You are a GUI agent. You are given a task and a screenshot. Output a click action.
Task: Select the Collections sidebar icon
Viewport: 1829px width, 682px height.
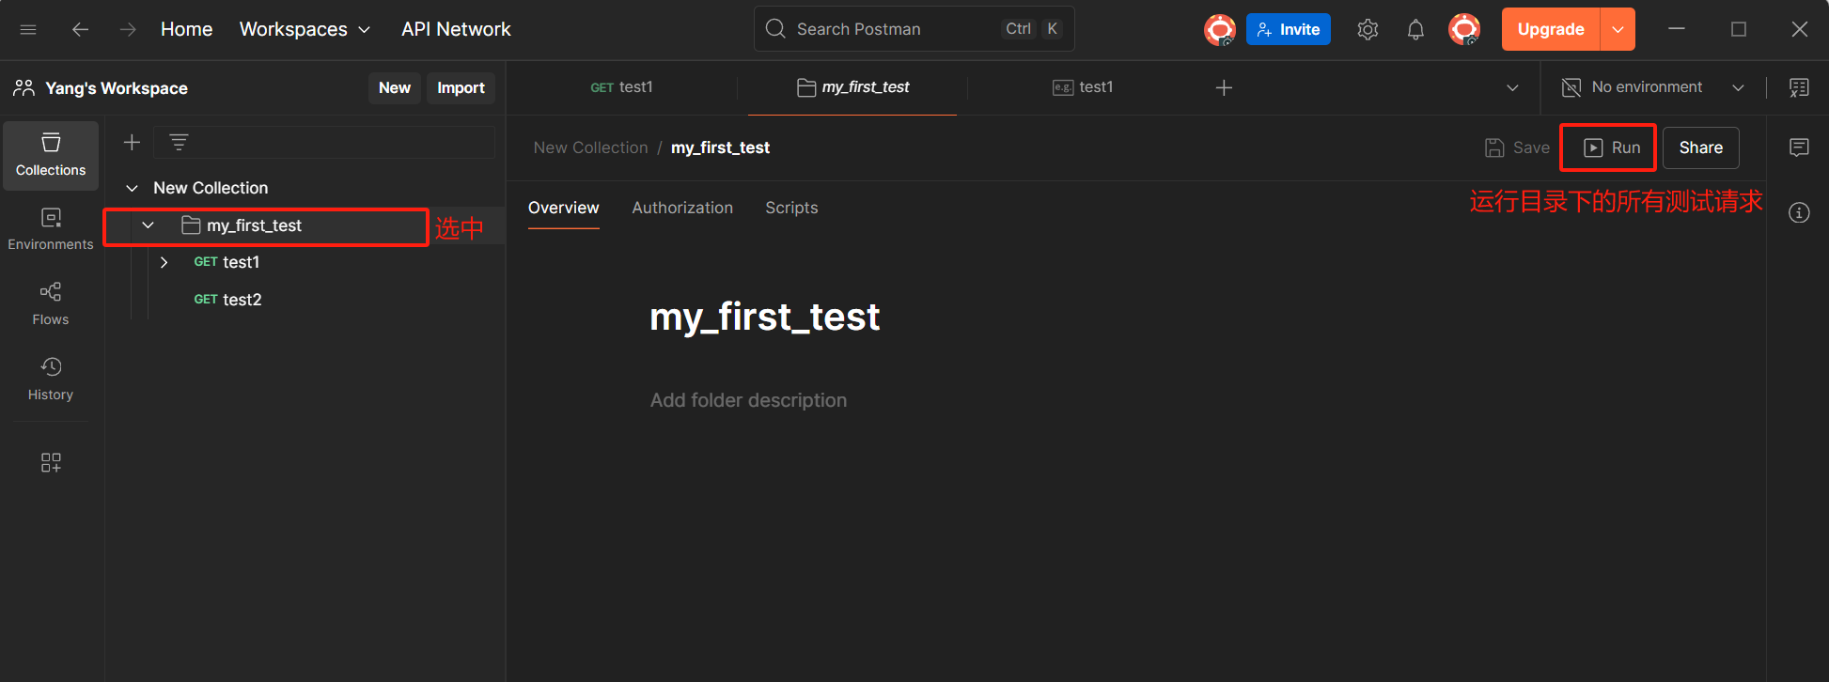click(x=51, y=155)
